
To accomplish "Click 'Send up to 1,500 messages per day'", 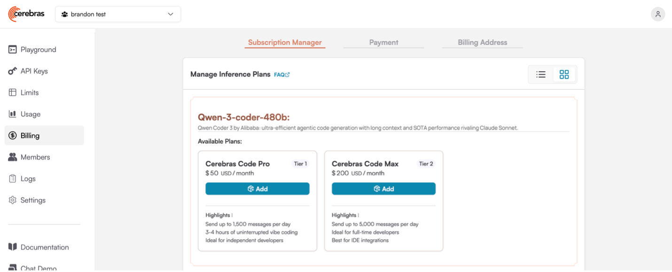I will (248, 224).
